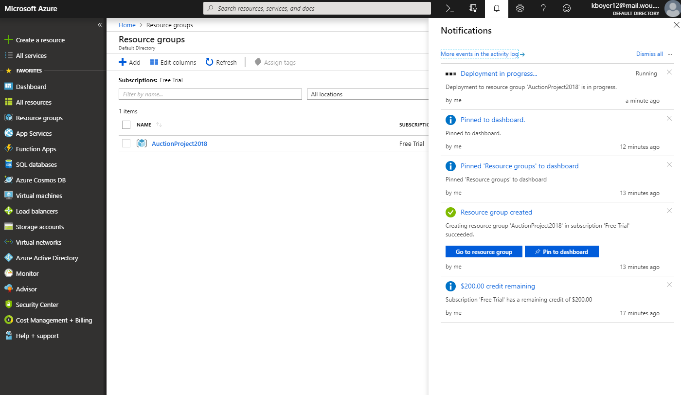Click Edit columns in toolbar
Viewport: 681px width, 395px height.
click(x=173, y=62)
